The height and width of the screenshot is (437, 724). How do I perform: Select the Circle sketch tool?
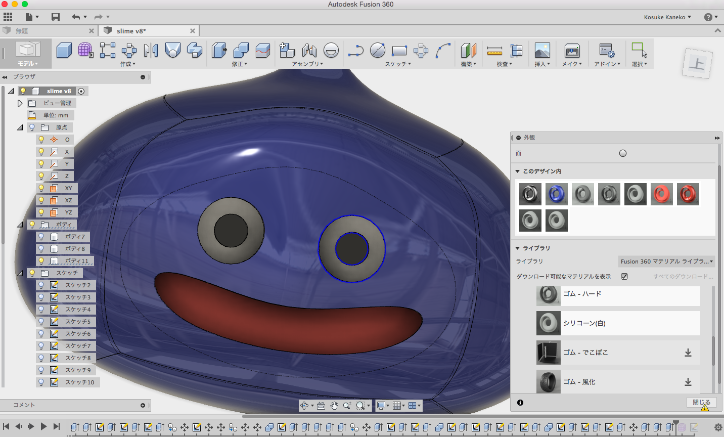pos(377,50)
